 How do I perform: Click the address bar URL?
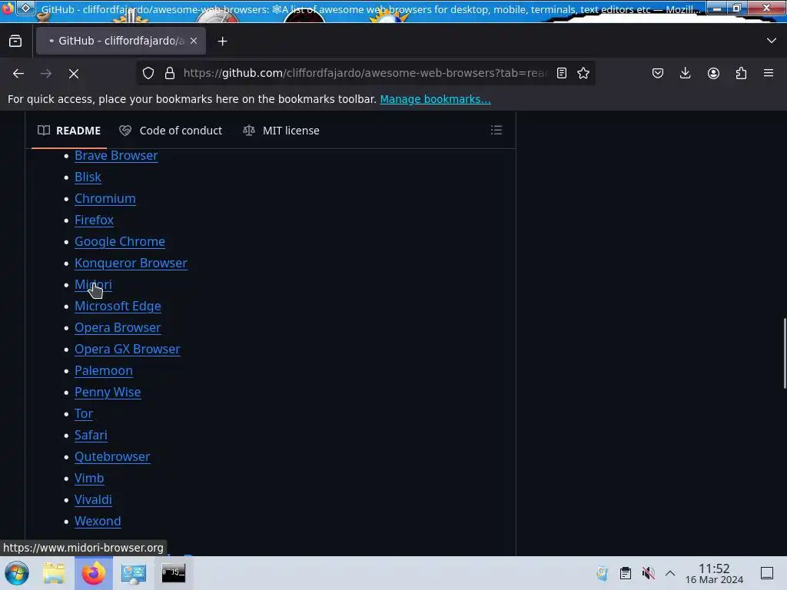coord(365,73)
